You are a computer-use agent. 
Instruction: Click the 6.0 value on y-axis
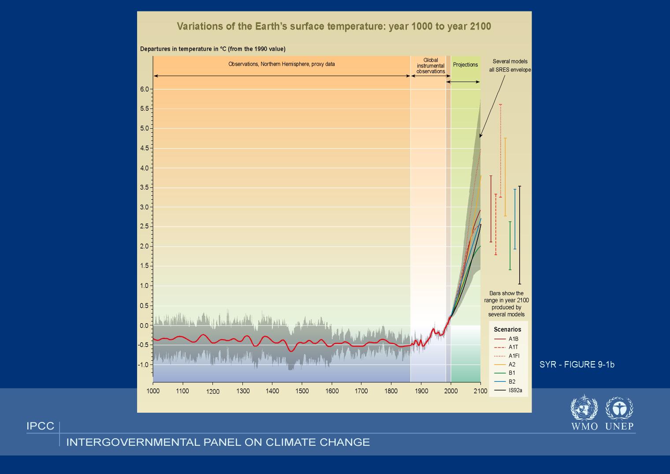pos(145,89)
